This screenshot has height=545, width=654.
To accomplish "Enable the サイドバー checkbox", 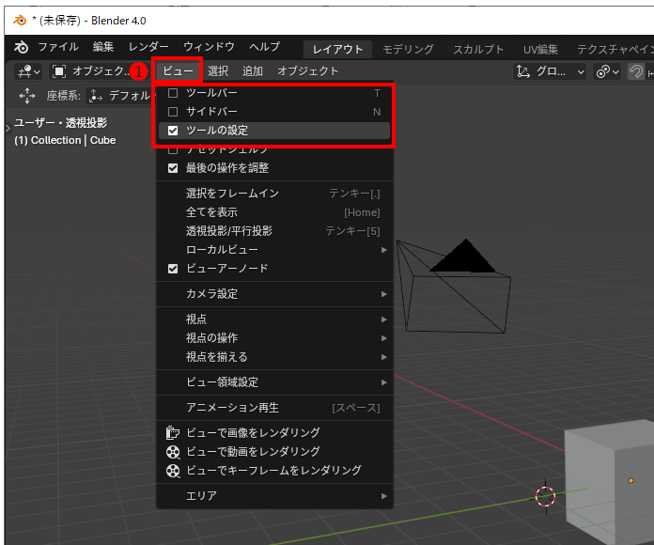I will pos(173,112).
